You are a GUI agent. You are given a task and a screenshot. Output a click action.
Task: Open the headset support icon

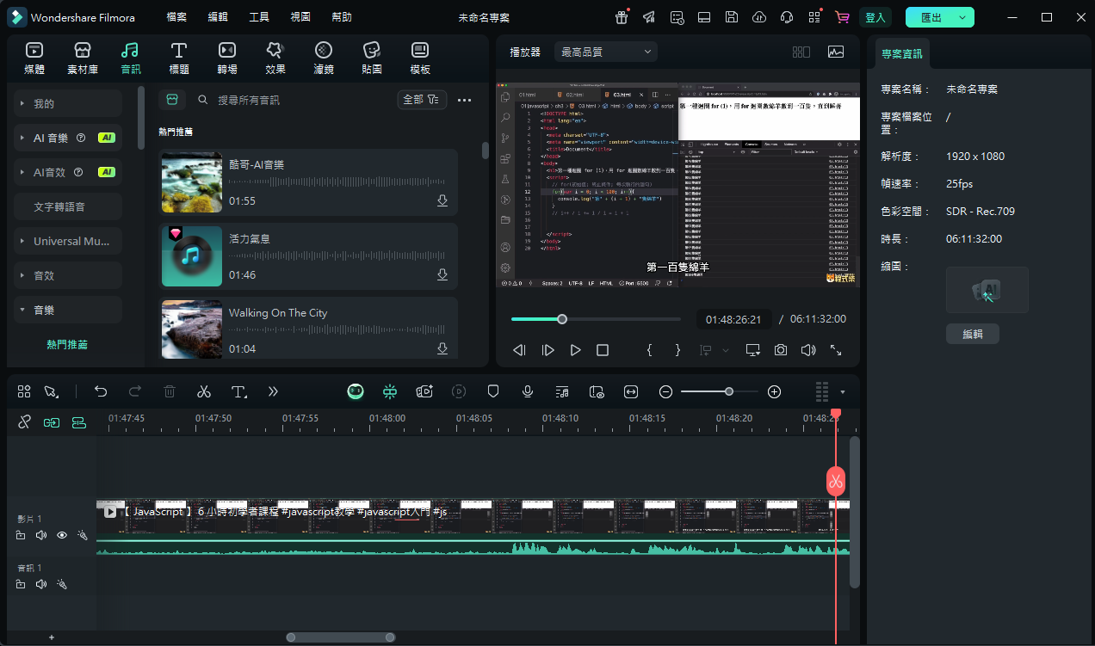tap(787, 17)
